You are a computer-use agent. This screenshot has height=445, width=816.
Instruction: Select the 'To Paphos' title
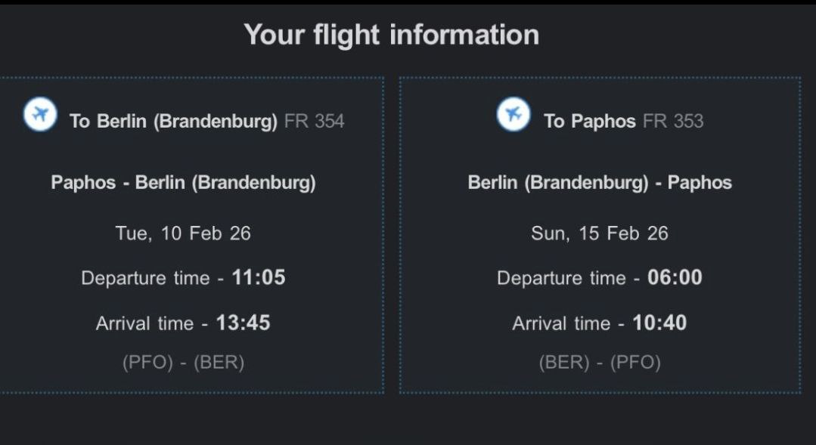589,121
